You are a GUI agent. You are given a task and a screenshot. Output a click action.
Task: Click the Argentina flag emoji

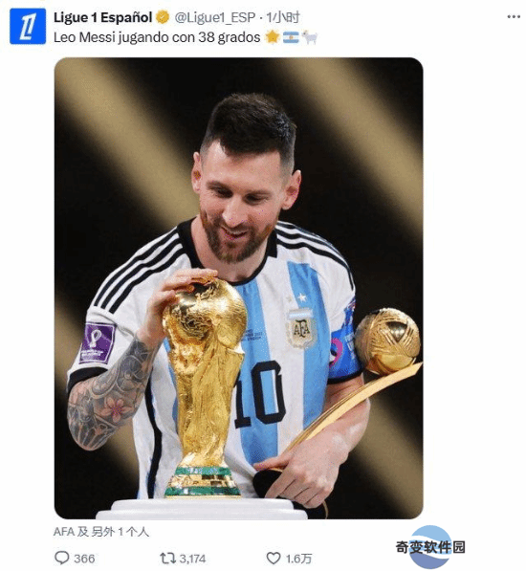[291, 37]
